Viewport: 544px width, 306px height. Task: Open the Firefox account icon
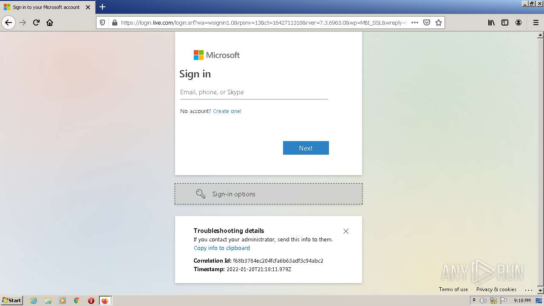[x=518, y=23]
